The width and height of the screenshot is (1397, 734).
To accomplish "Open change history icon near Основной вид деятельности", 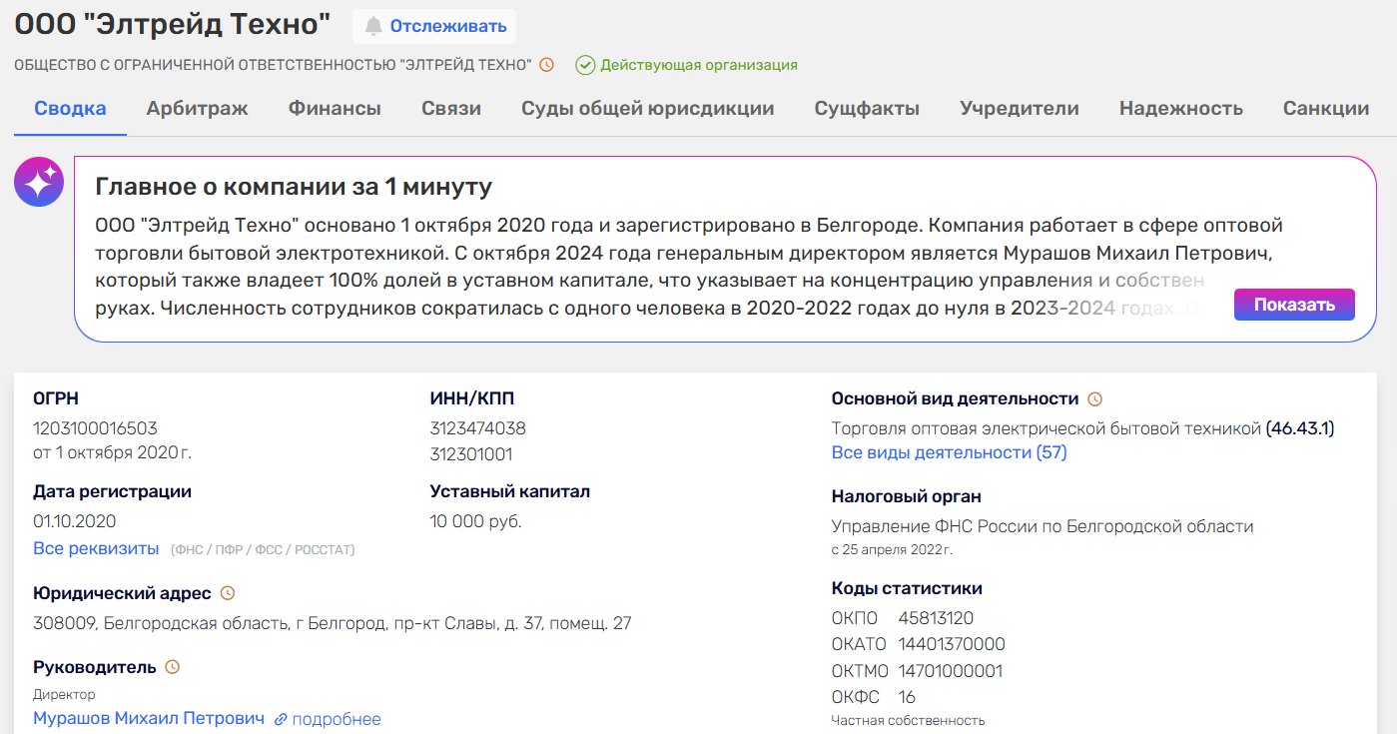I will tap(1095, 397).
